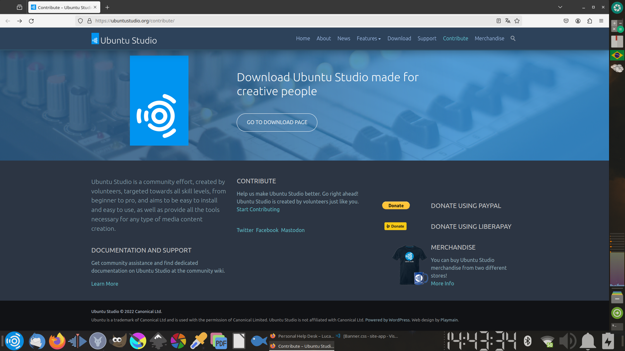Click the volume speaker tray icon
The height and width of the screenshot is (351, 625).
point(567,341)
